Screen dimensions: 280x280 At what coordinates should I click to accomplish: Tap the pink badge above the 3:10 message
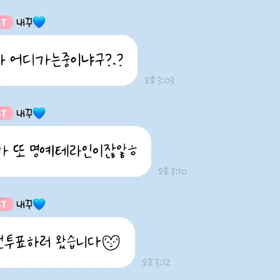6,113
